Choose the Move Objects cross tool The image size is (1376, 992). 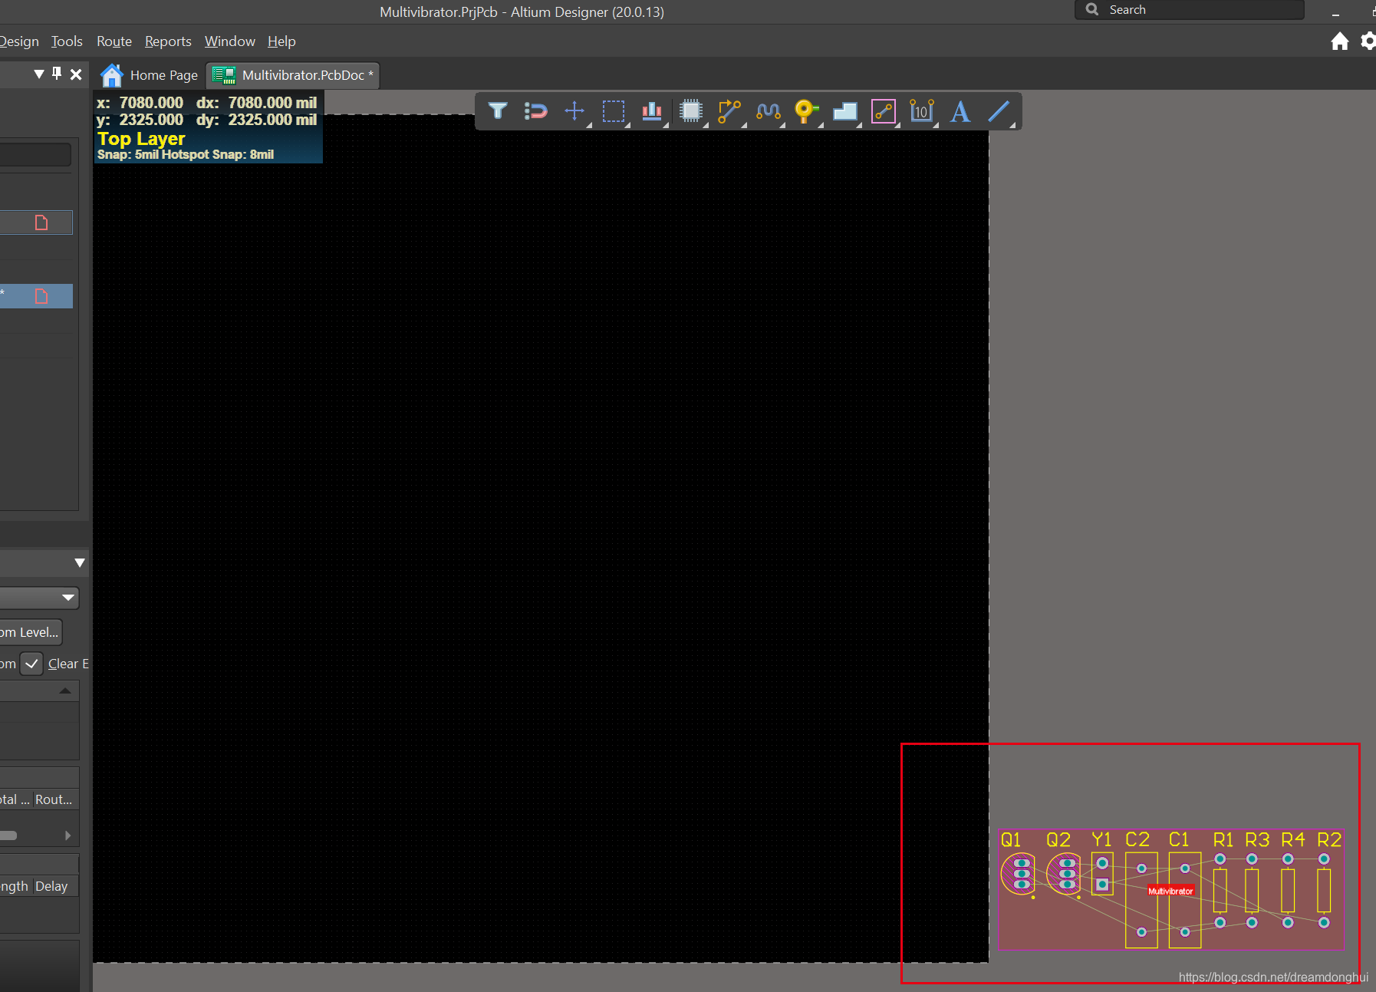[574, 111]
